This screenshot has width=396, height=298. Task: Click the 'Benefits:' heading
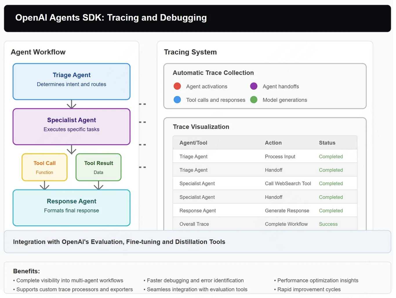click(26, 271)
